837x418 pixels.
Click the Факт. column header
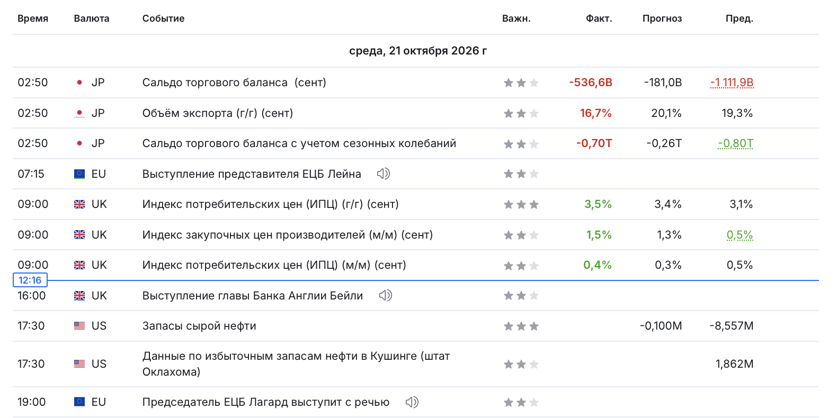[x=599, y=19]
